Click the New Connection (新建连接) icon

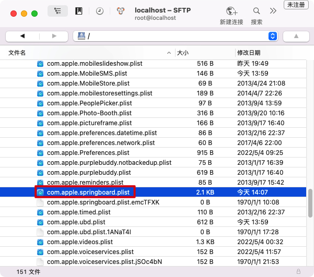click(x=231, y=11)
